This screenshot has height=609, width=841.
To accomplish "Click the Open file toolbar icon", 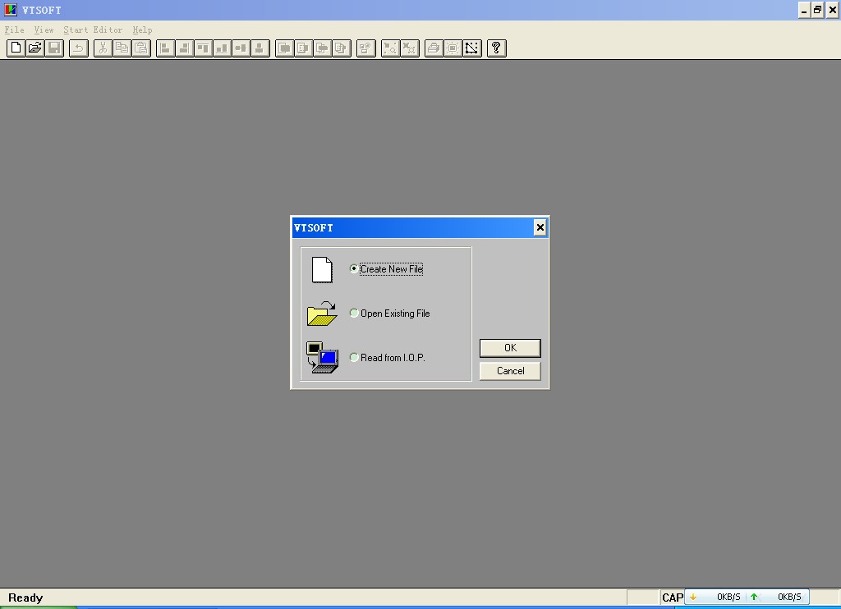I will pyautogui.click(x=34, y=48).
